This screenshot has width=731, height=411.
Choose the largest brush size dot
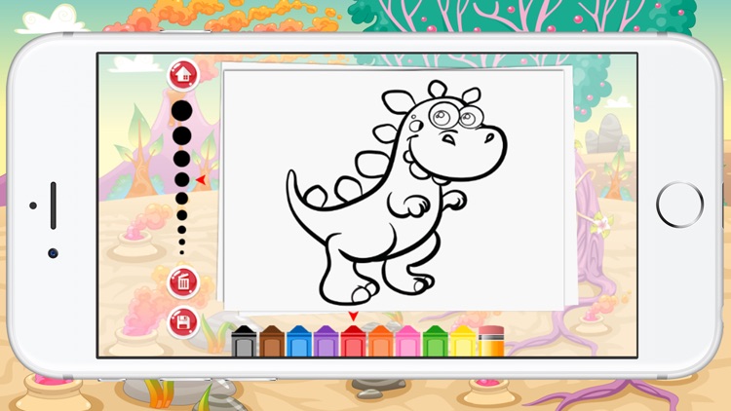coord(182,110)
